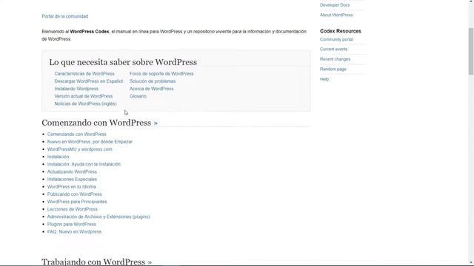
Task: Open the Glosario link
Action: [138, 96]
